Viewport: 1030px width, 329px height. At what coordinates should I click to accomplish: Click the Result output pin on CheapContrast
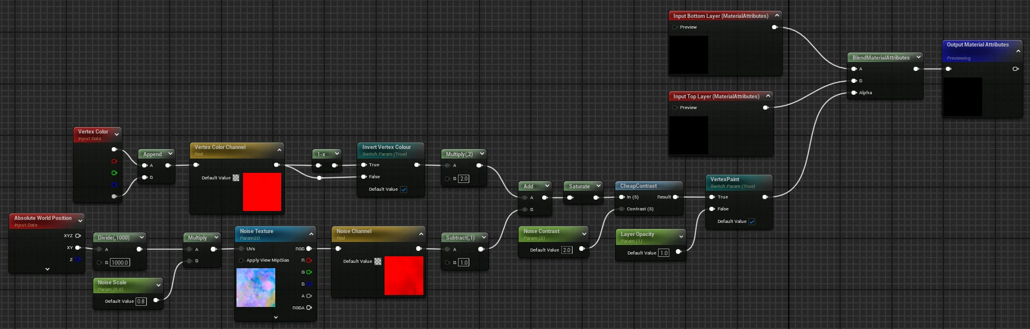pyautogui.click(x=675, y=197)
